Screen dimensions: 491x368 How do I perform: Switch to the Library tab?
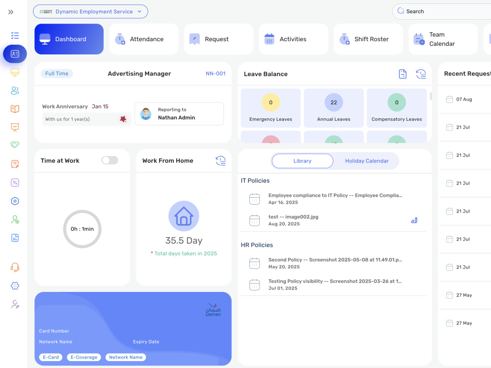pyautogui.click(x=302, y=161)
